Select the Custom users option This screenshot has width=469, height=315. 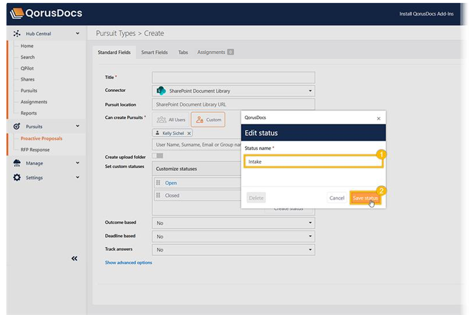pyautogui.click(x=208, y=120)
